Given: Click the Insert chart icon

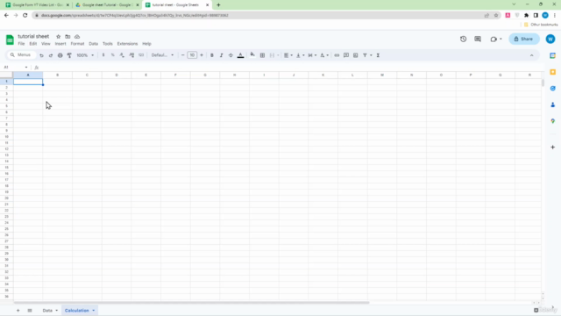Looking at the screenshot, I should [355, 55].
